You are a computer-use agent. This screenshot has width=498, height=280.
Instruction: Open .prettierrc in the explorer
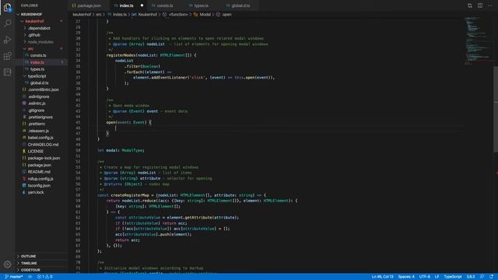(x=37, y=124)
